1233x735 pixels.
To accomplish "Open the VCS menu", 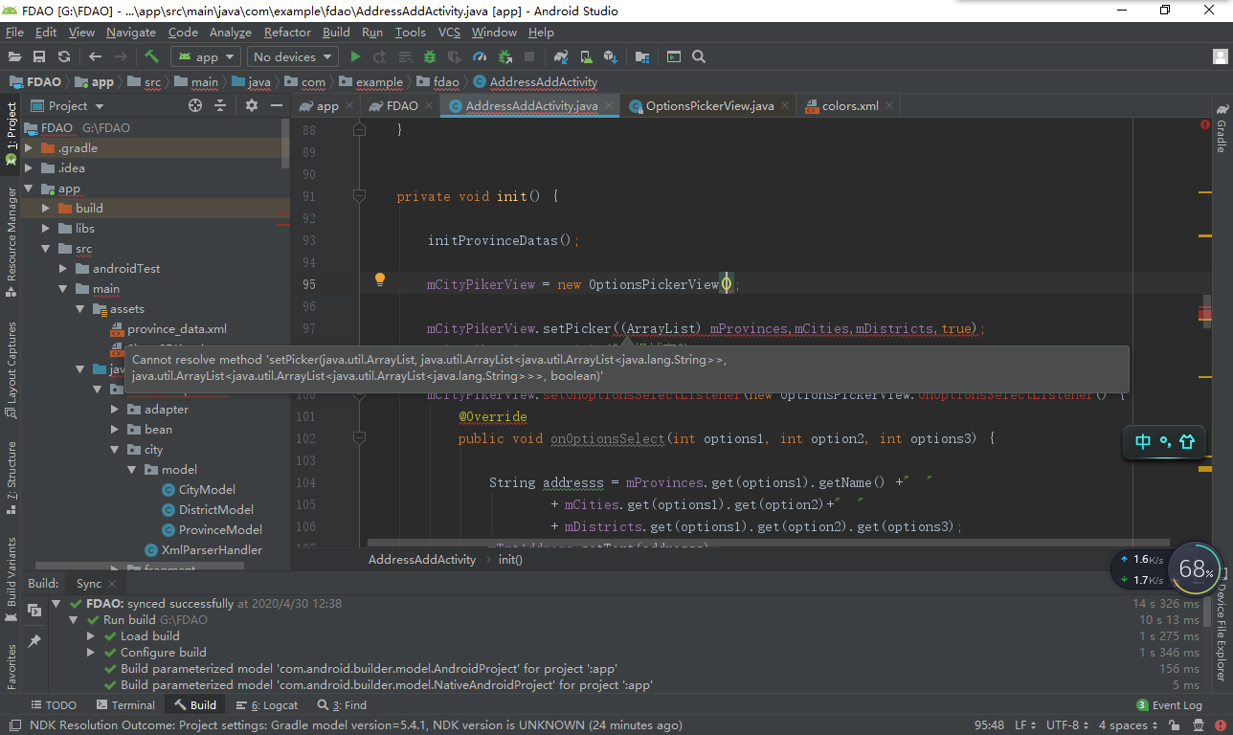I will pos(449,32).
